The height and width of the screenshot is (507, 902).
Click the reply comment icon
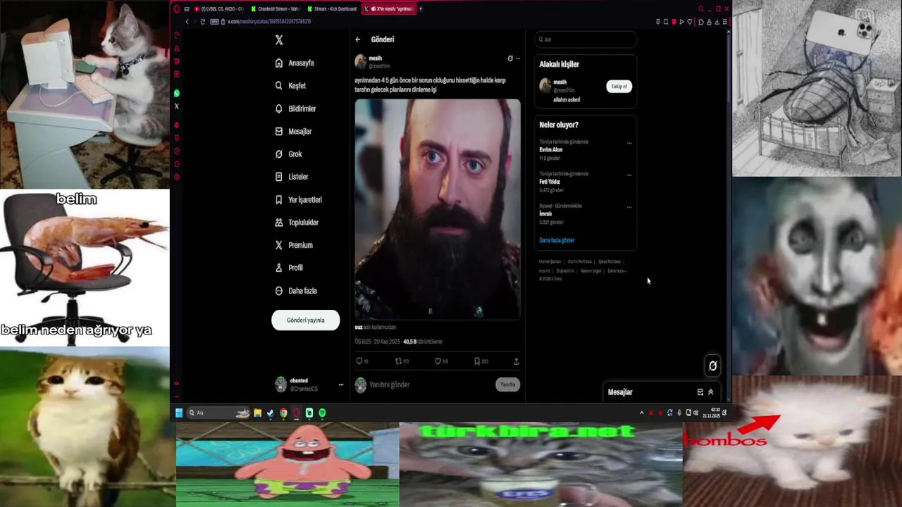(359, 361)
